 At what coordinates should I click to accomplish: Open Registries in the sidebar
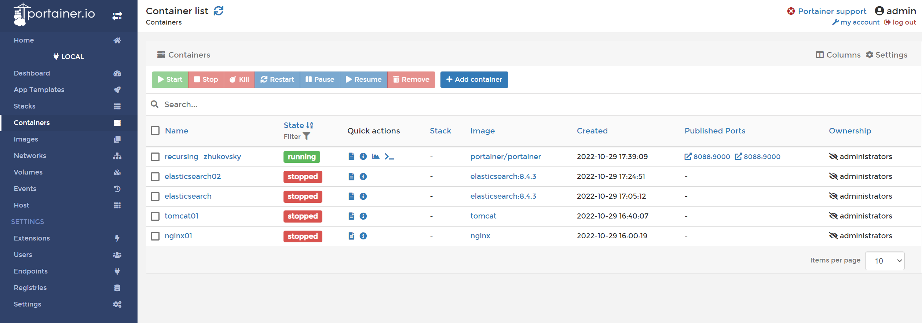point(69,288)
